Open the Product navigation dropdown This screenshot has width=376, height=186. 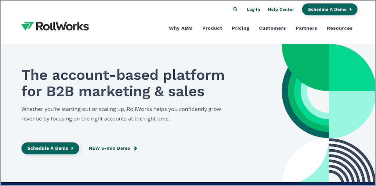click(x=212, y=28)
